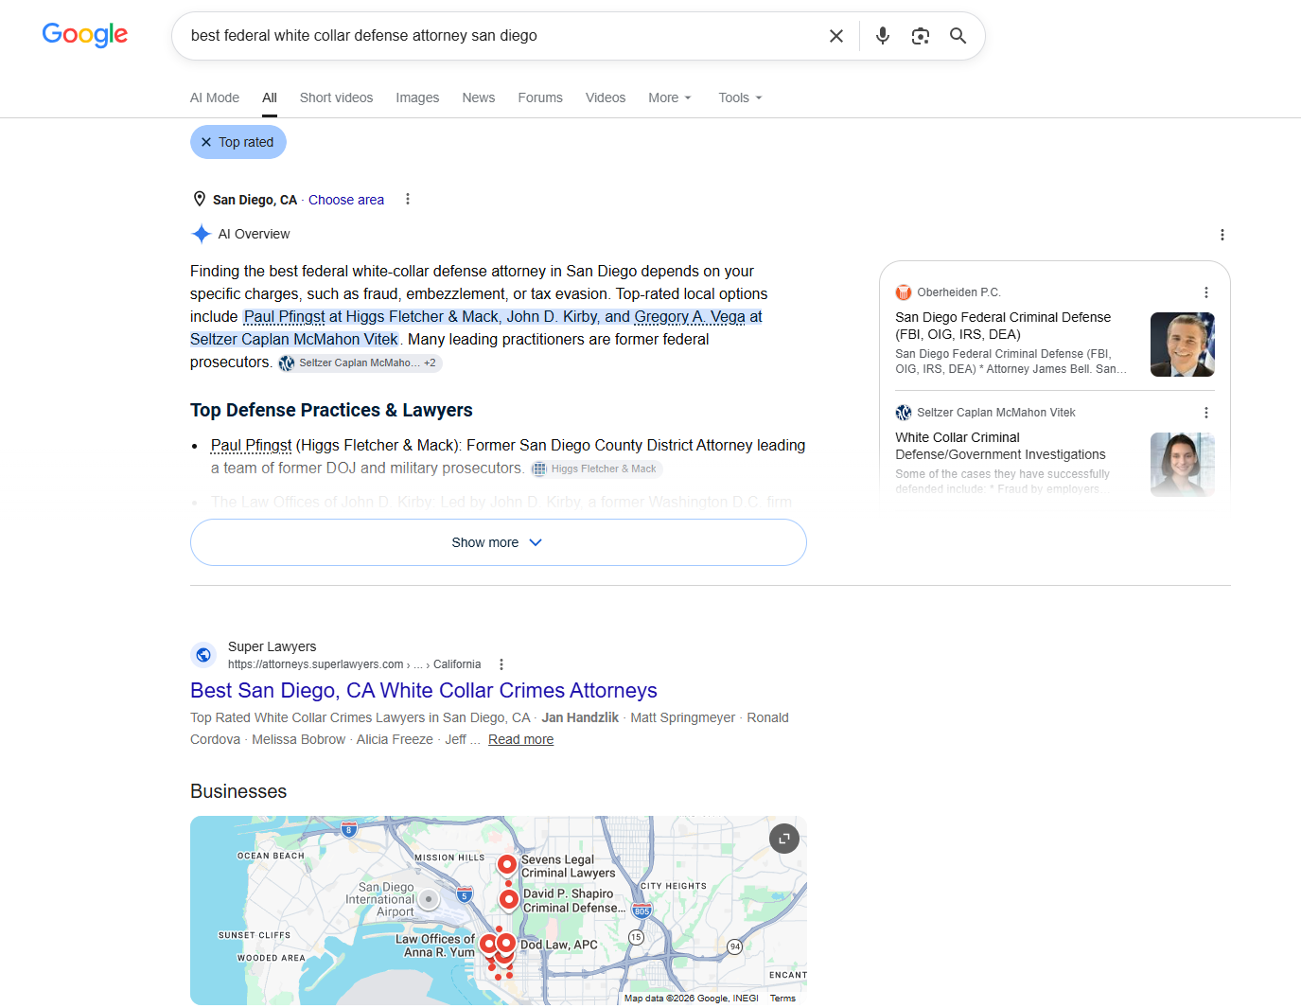Click Oberheiden P.C. favicon icon
Viewport: 1301px width, 1008px height.
904,292
